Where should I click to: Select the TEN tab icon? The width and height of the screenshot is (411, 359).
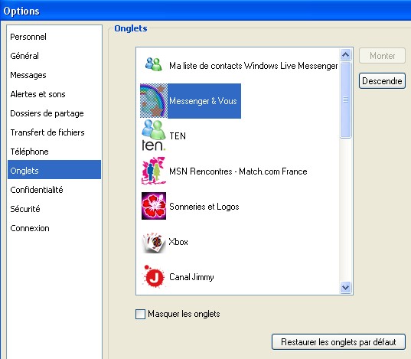[x=154, y=135]
